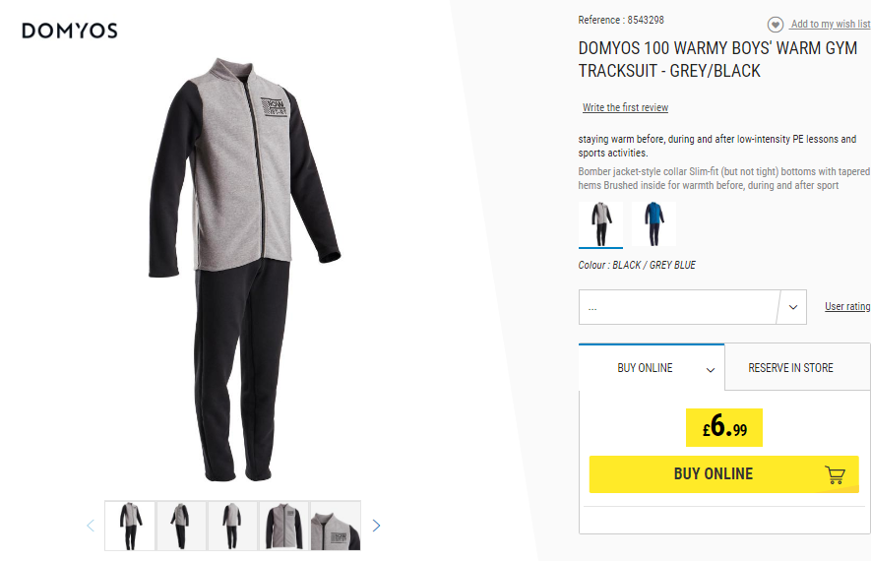Open the Add to my wish list link
The image size is (871, 561).
click(831, 24)
